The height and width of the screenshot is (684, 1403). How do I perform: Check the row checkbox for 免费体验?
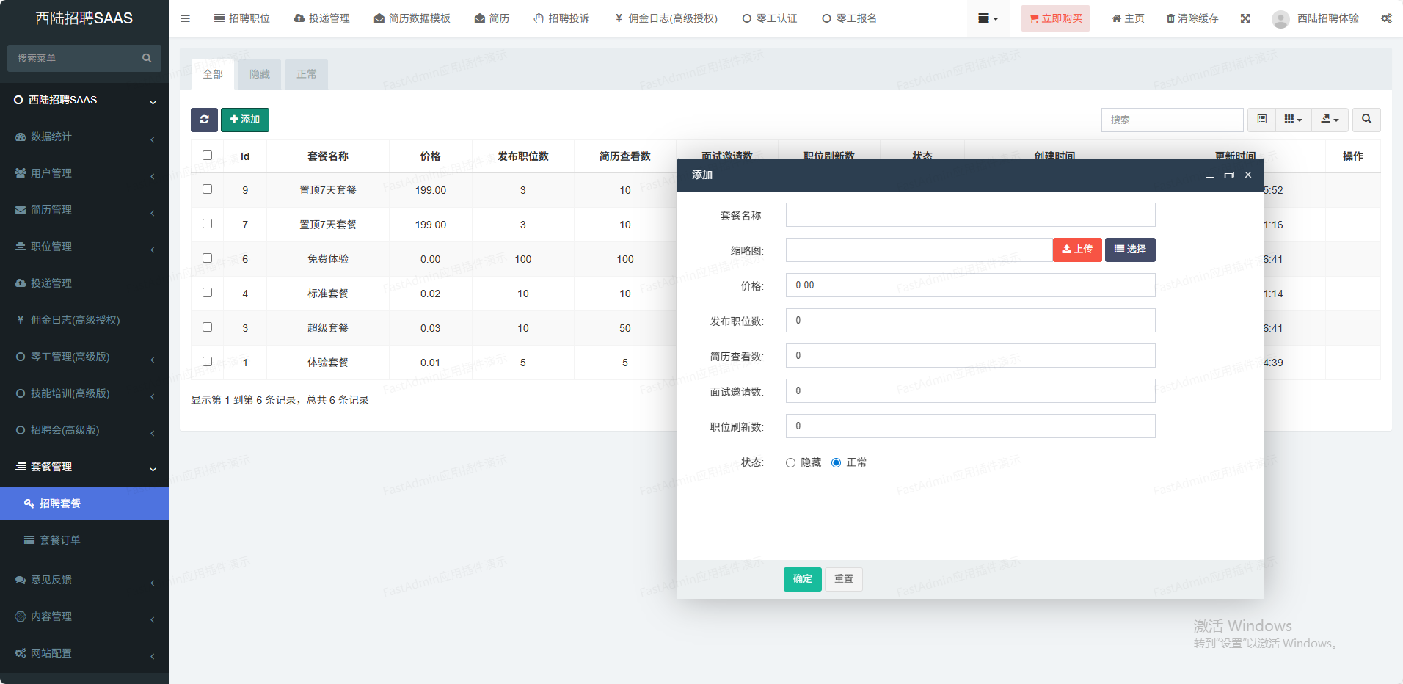[207, 258]
